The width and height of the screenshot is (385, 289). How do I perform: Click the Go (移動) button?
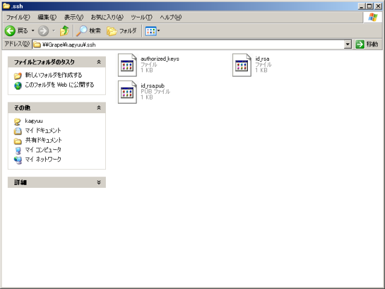(368, 45)
